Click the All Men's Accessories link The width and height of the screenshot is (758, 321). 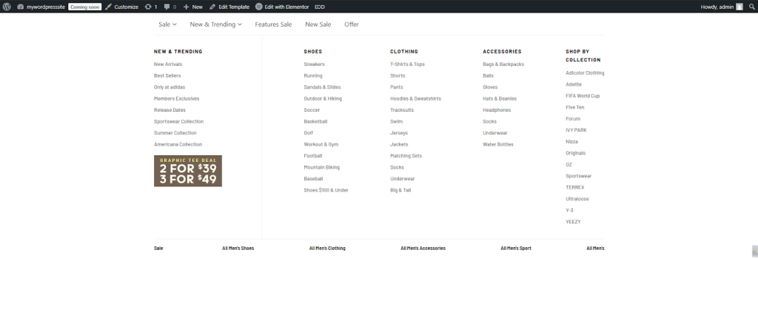point(423,249)
